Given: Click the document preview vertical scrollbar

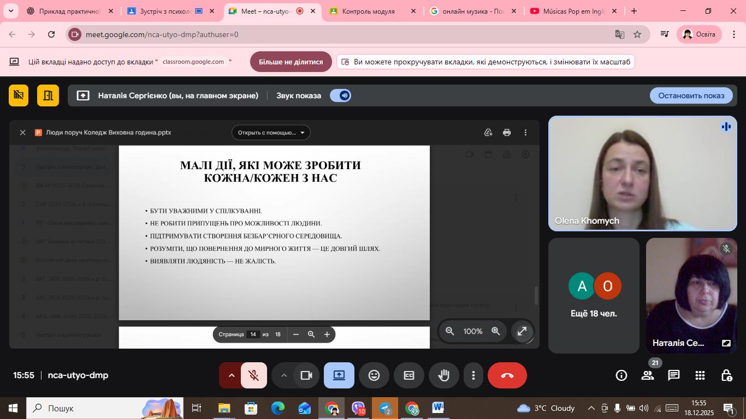Looking at the screenshot, I should 536,296.
